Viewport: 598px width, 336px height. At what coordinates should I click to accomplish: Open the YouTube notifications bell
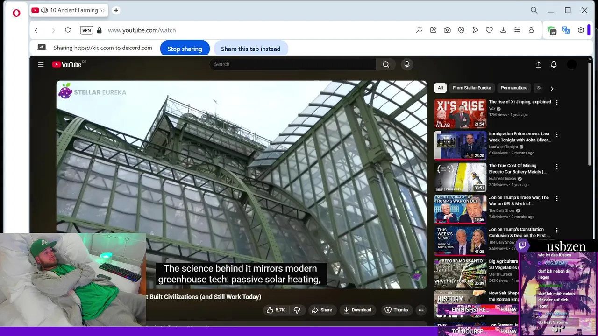[x=554, y=64]
